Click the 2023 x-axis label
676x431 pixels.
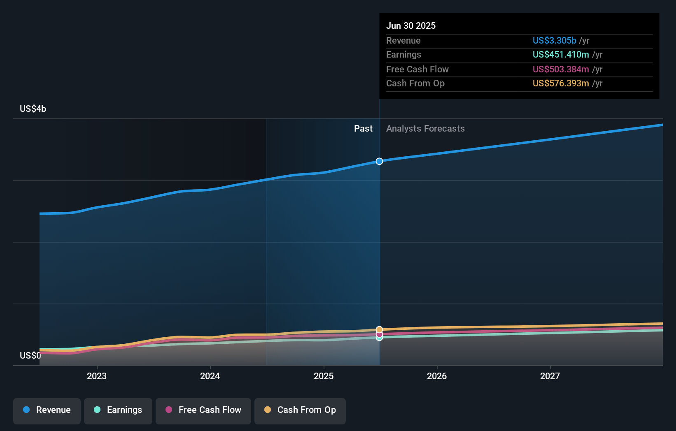[97, 376]
